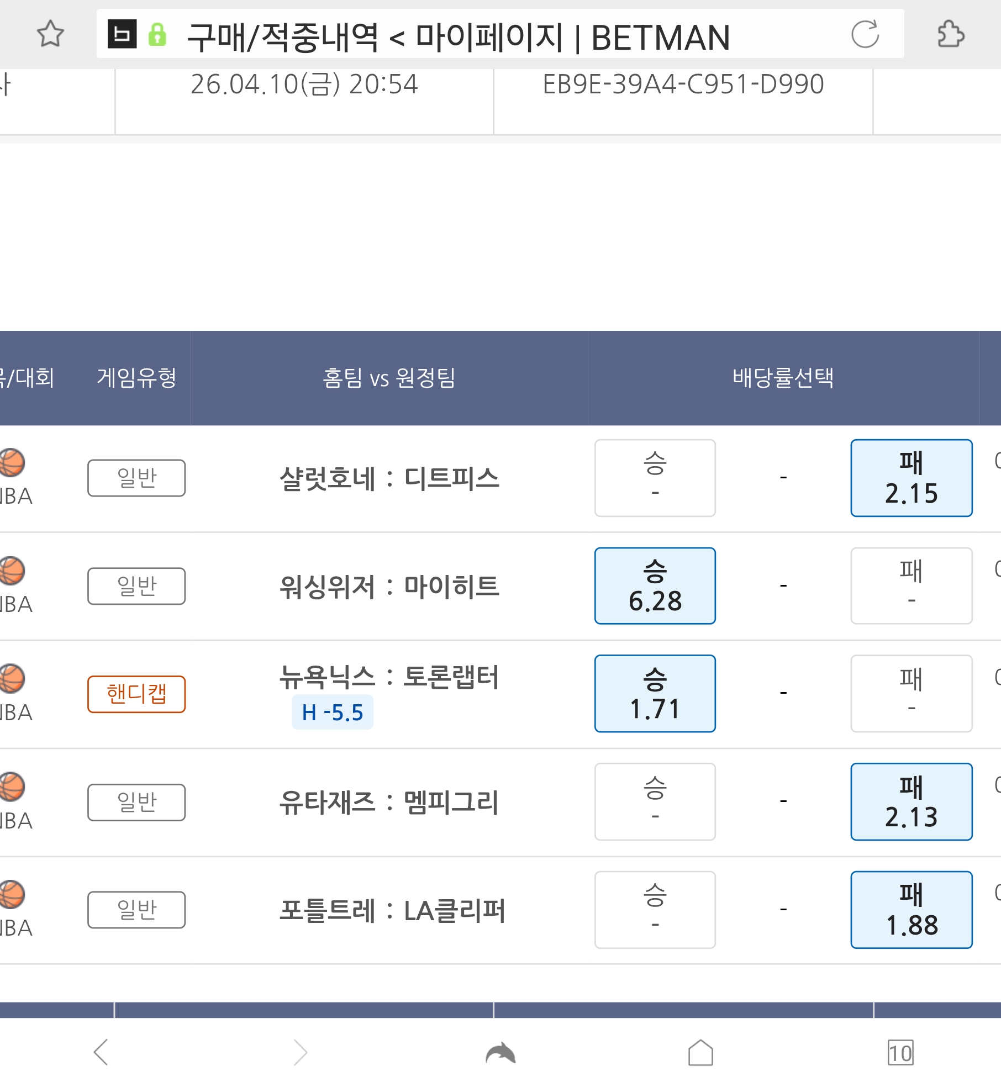
Task: Select 승 1.71 for 뉴욕닉스 handicap game
Action: [x=655, y=693]
